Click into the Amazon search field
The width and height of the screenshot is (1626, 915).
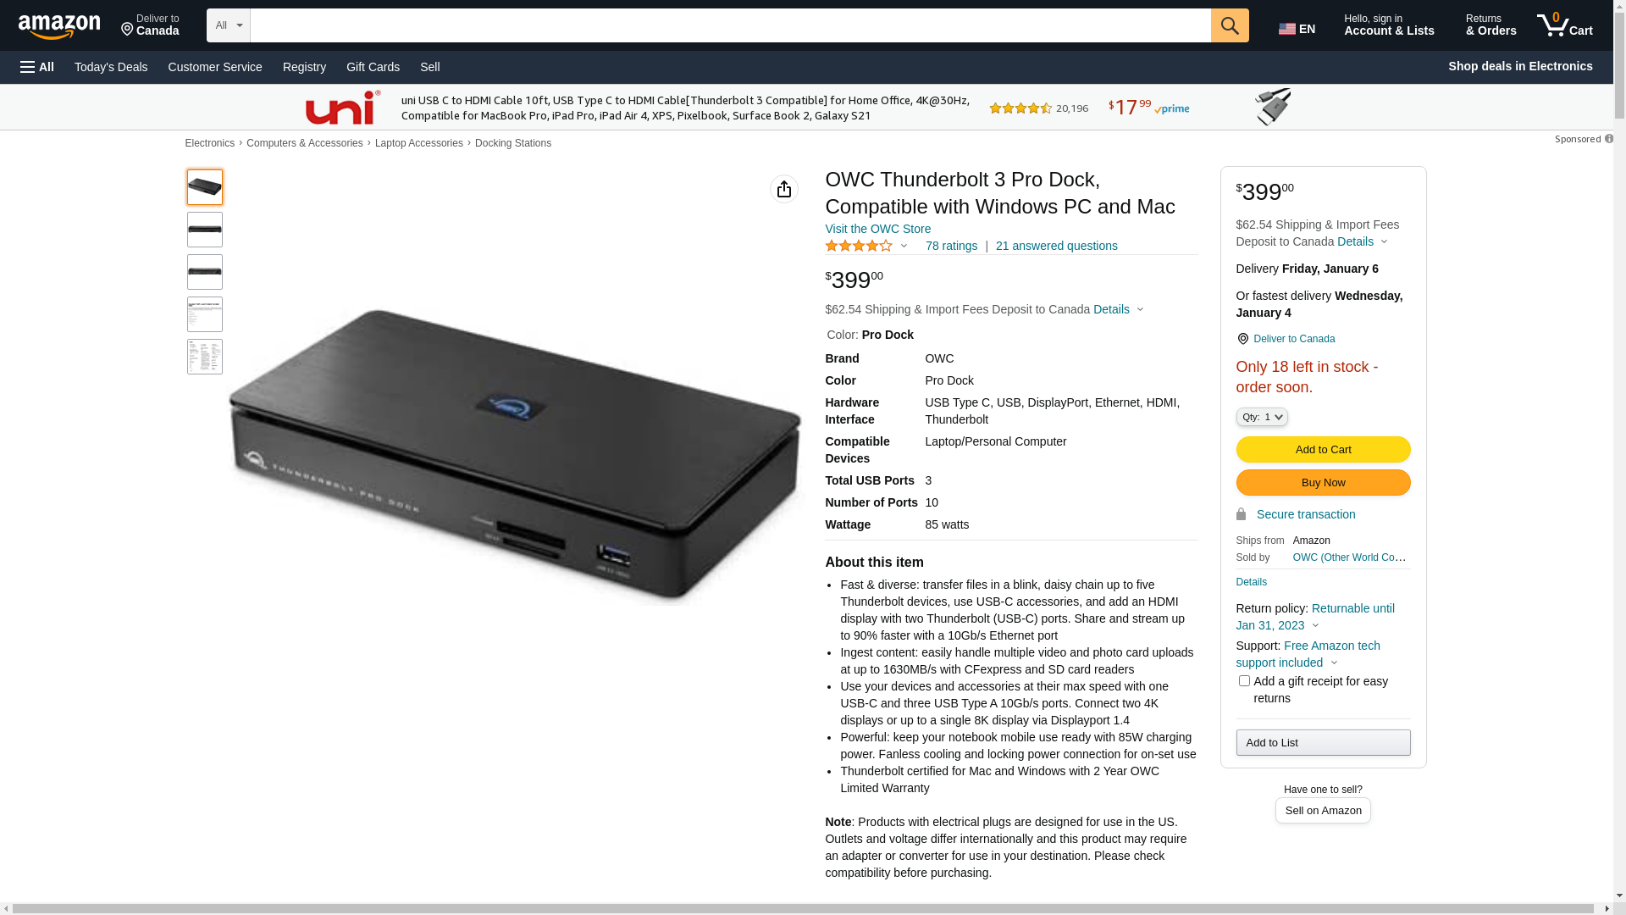tap(730, 25)
